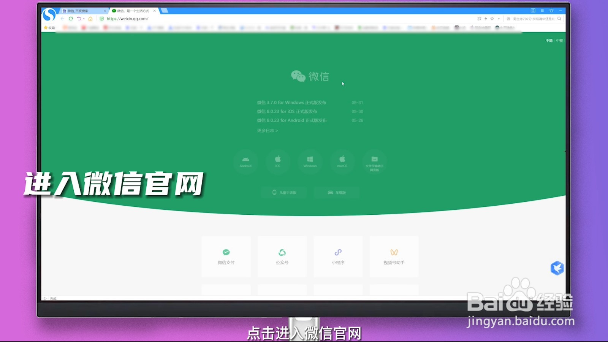Toggle the lightning speed mode icon

[x=486, y=19]
